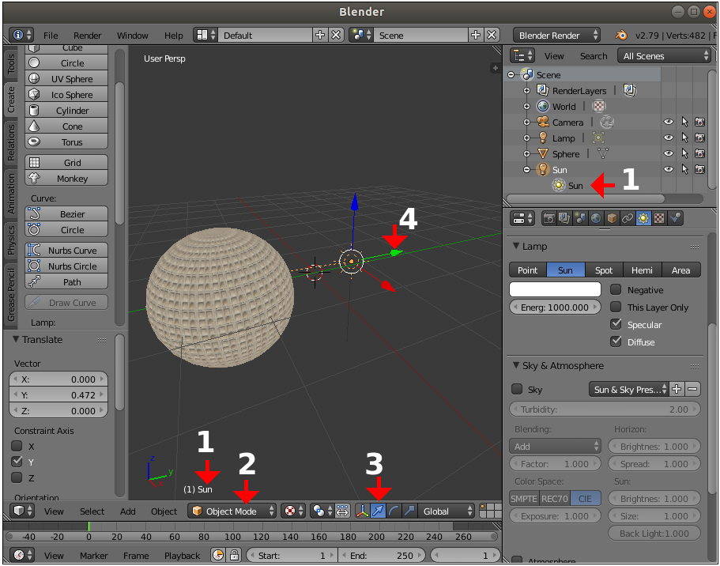Switch to the Tools shelf tab

[x=10, y=63]
